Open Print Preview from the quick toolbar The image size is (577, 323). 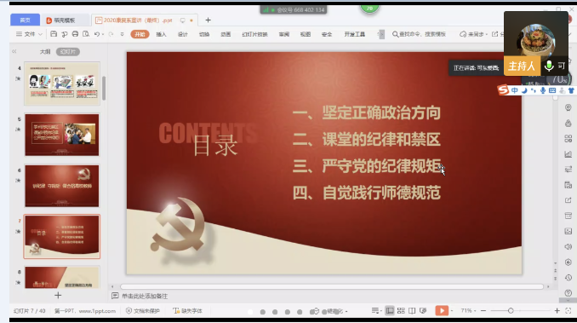pyautogui.click(x=86, y=34)
